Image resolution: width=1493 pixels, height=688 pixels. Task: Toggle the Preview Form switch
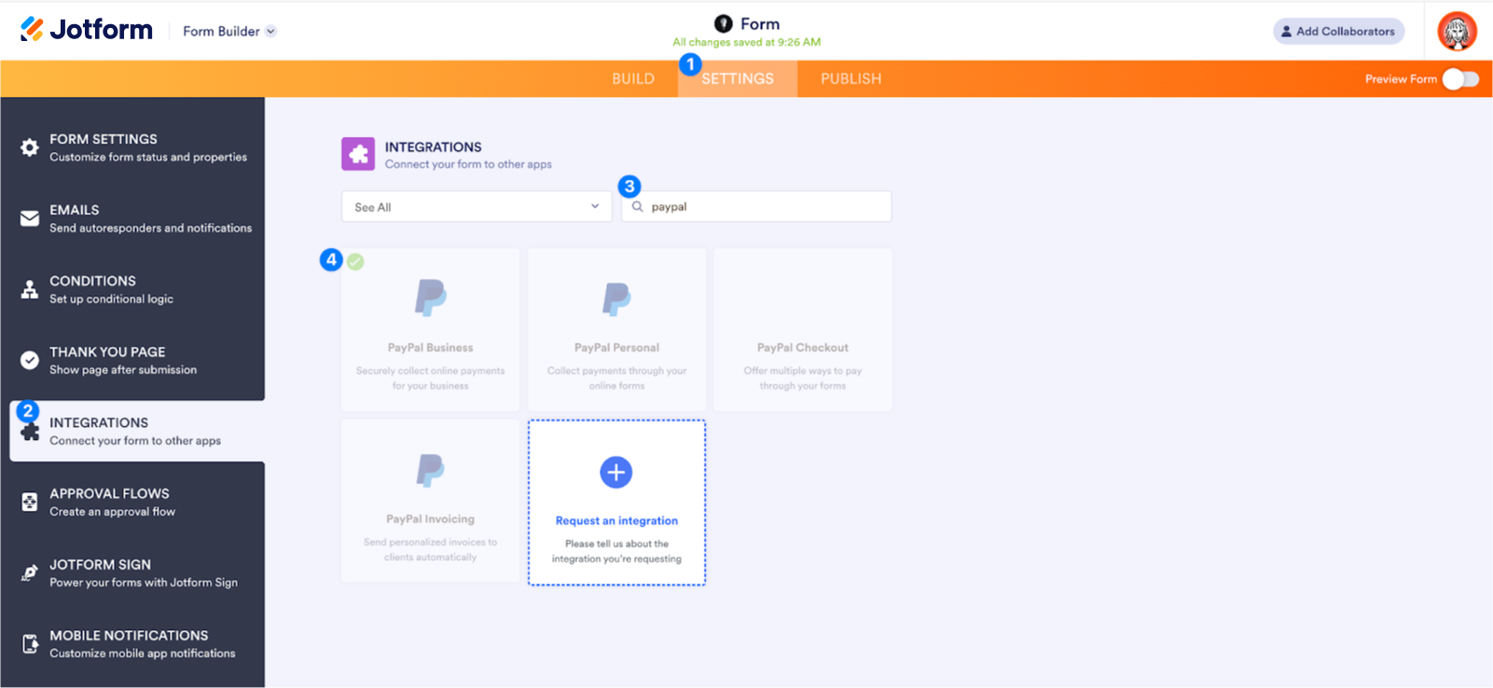point(1460,79)
